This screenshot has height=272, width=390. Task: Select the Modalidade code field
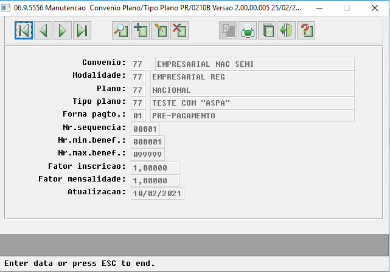[138, 77]
